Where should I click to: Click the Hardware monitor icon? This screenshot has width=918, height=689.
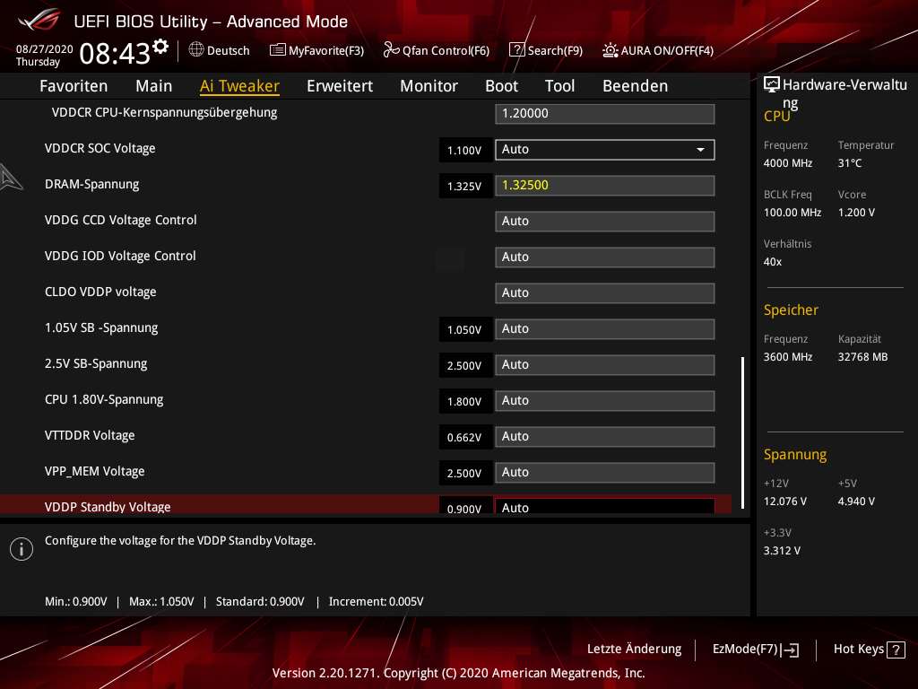pos(772,84)
